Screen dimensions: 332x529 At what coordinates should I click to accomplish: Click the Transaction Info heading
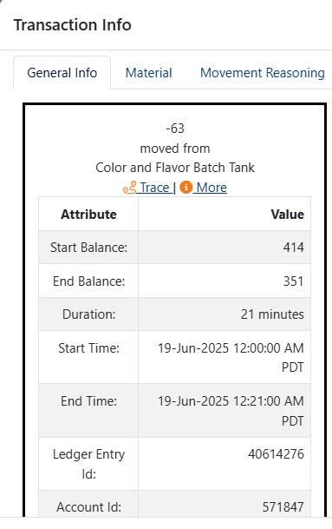pyautogui.click(x=73, y=25)
